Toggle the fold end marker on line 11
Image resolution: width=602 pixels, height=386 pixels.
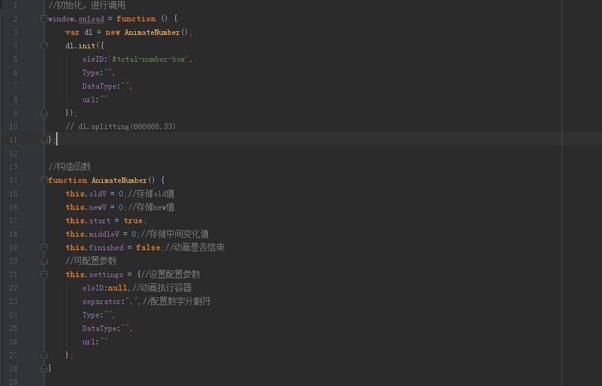[x=44, y=139]
